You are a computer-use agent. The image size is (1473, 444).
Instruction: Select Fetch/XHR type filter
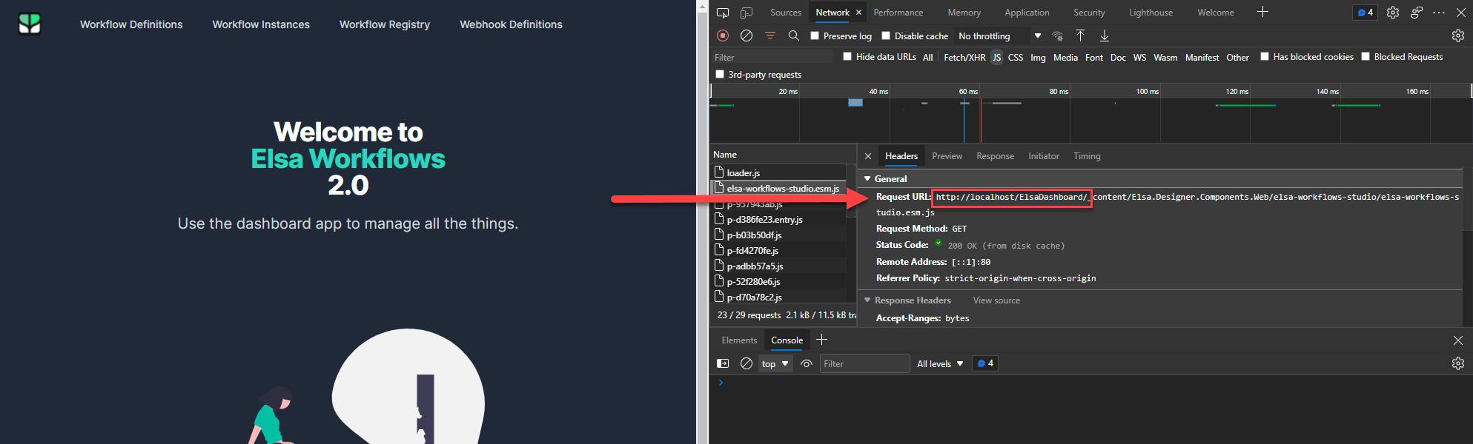click(x=964, y=57)
